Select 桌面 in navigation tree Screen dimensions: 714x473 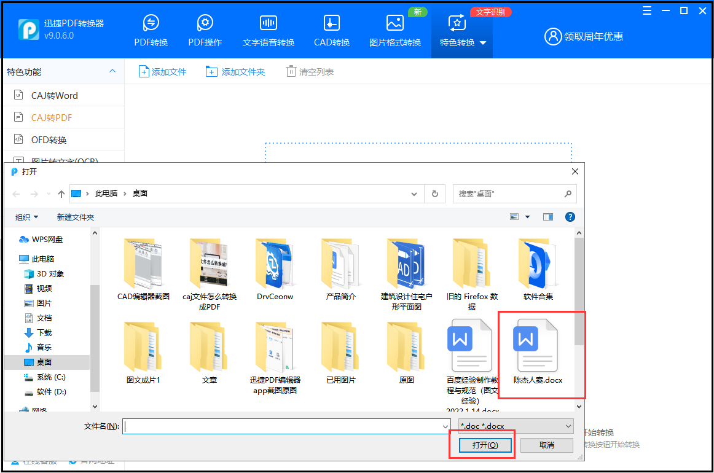(x=47, y=362)
